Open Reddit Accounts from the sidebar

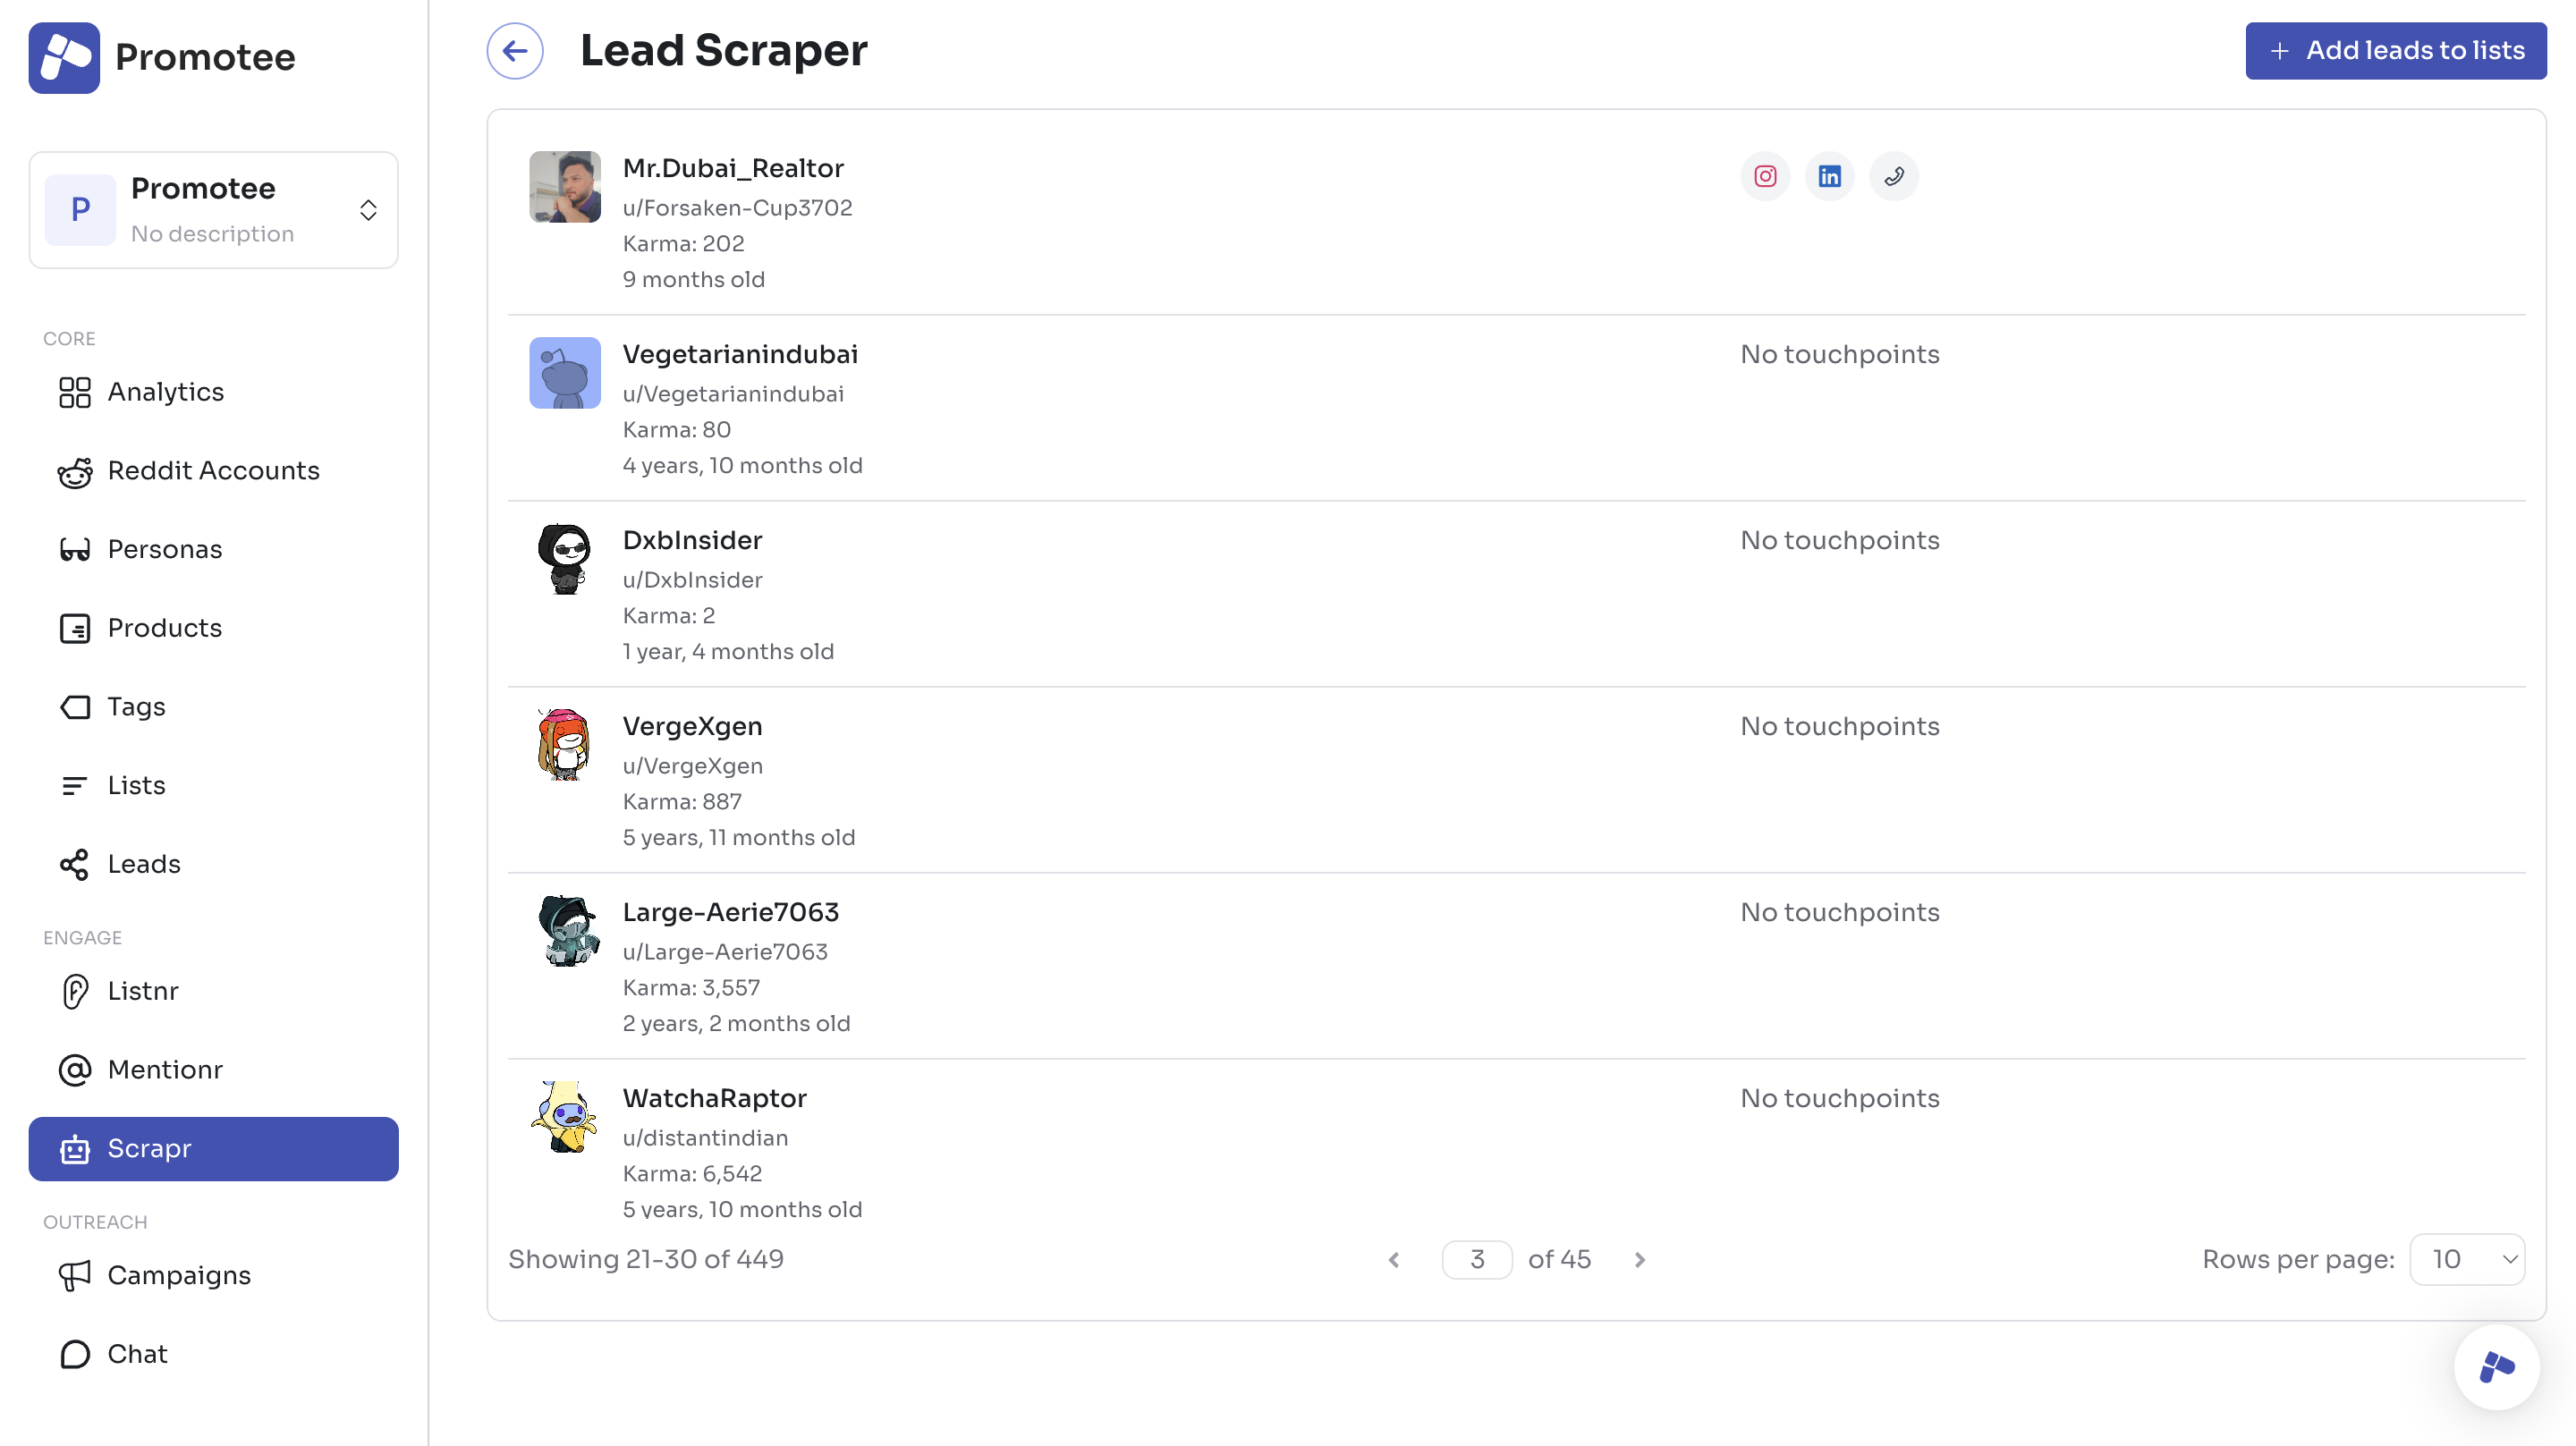point(213,471)
